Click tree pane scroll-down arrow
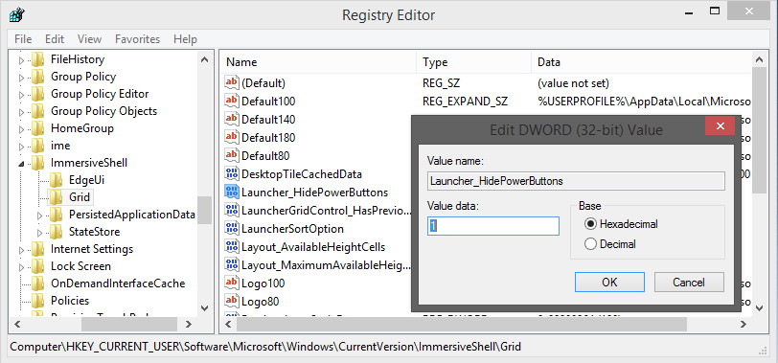The width and height of the screenshot is (778, 363). (205, 308)
